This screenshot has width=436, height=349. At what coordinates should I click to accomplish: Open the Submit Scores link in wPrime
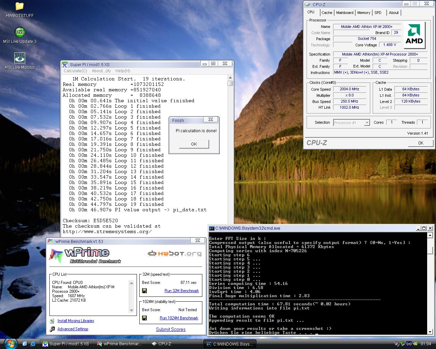coord(171,329)
